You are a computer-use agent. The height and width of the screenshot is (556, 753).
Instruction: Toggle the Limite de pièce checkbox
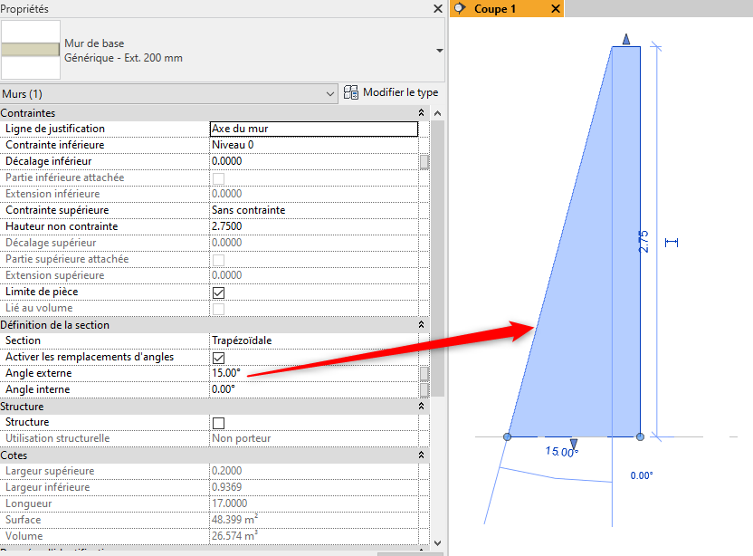pyautogui.click(x=218, y=292)
